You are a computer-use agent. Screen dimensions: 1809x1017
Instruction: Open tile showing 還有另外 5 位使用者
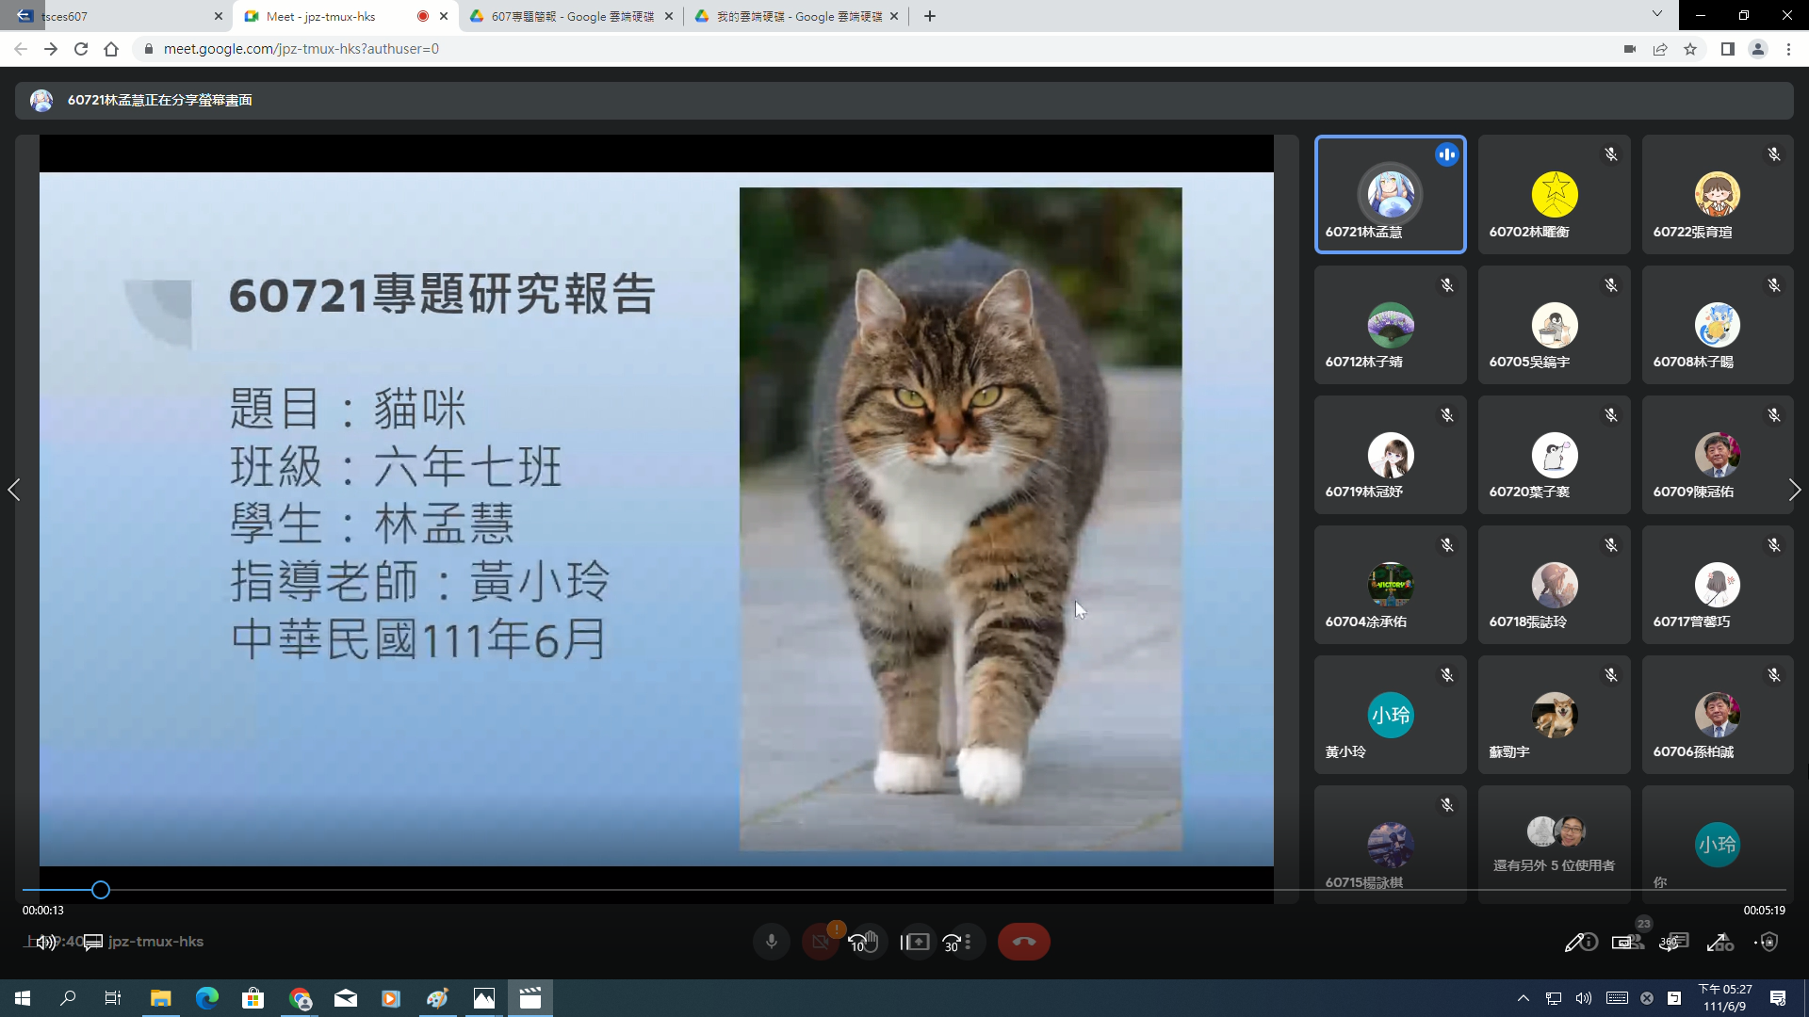(x=1554, y=845)
